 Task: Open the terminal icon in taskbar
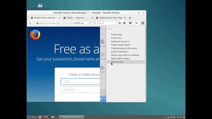tap(49, 117)
